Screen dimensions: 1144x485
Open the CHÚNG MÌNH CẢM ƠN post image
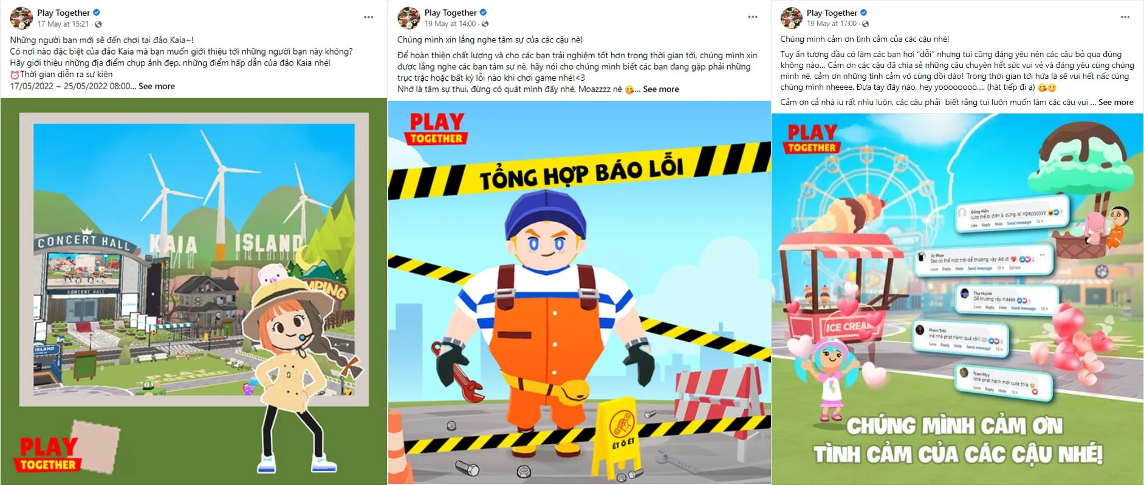pos(957,299)
